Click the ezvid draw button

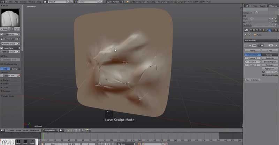32,142
